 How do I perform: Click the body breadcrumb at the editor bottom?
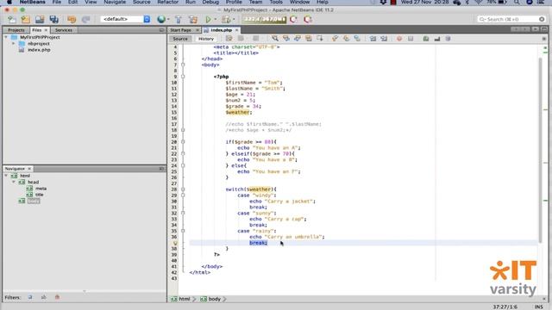(x=210, y=299)
